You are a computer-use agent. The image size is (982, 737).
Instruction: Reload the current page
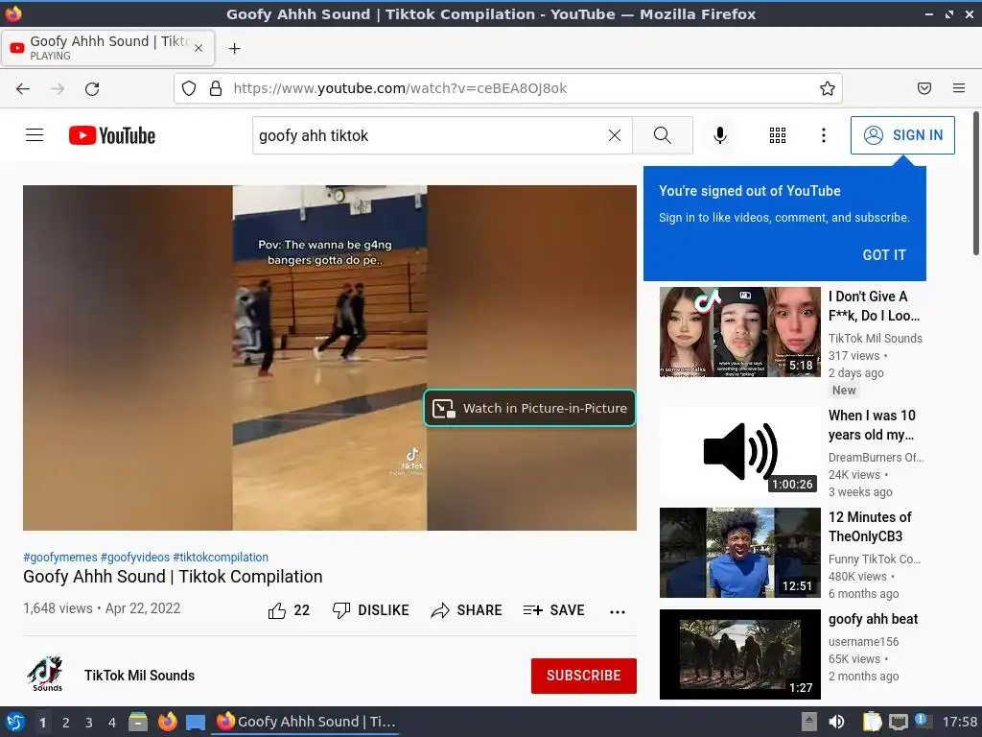92,88
